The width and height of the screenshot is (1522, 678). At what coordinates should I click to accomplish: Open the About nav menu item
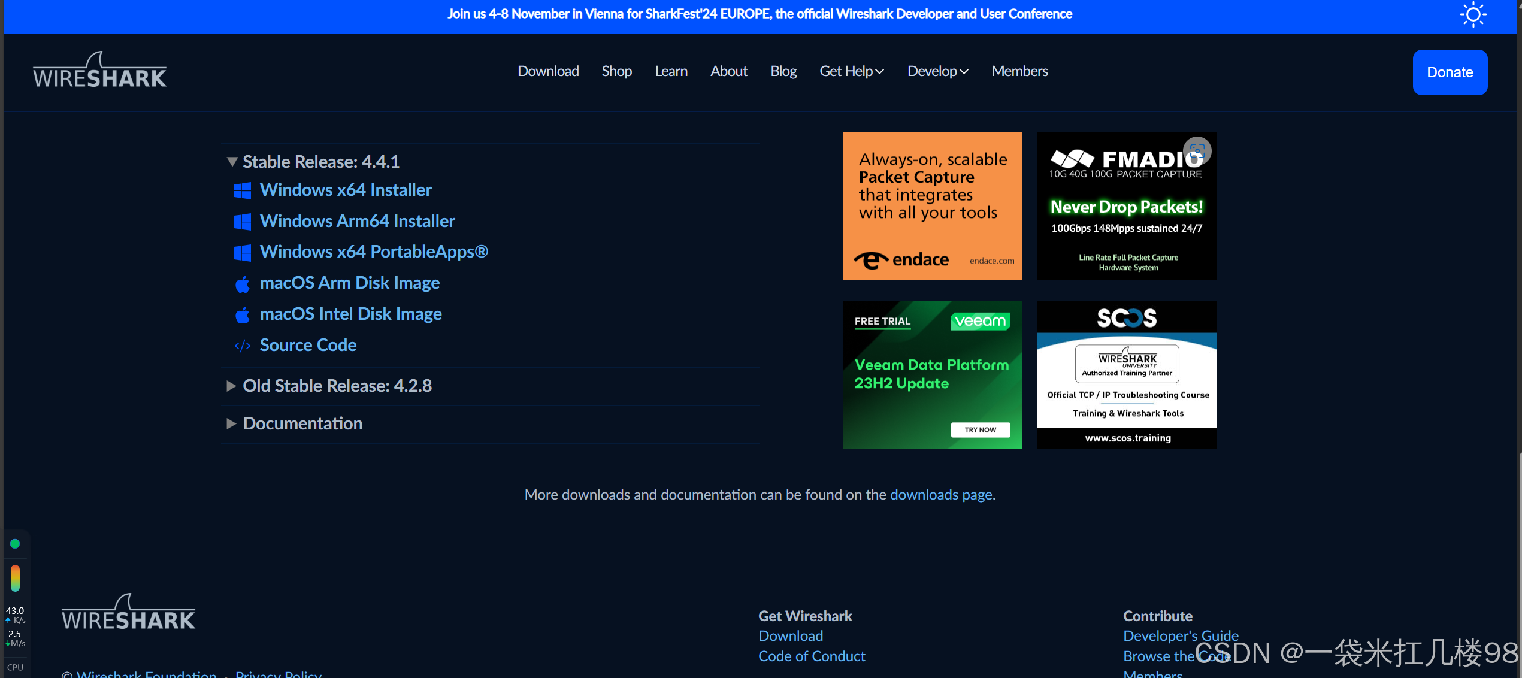coord(729,71)
